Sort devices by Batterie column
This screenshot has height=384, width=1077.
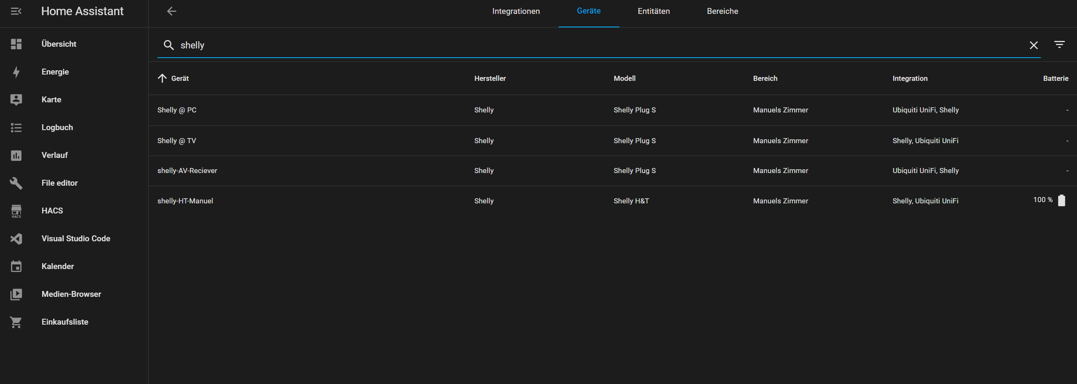[x=1056, y=78]
